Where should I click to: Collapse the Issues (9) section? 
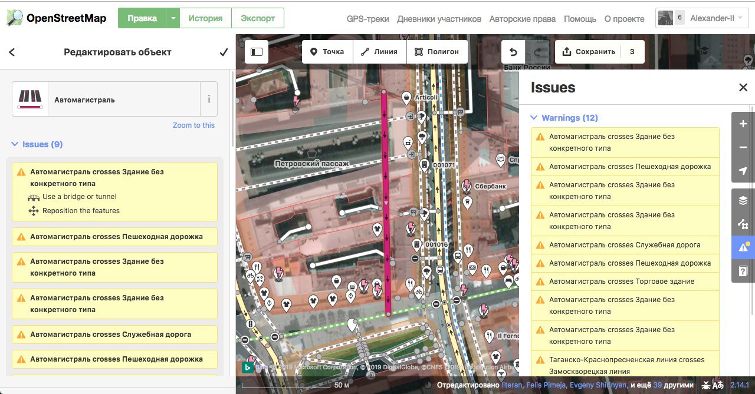click(x=37, y=144)
